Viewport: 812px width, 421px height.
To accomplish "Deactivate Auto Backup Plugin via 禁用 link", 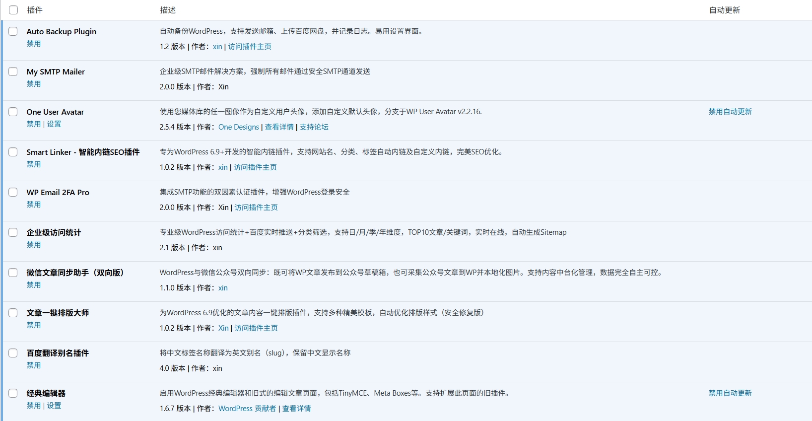I will pos(34,44).
